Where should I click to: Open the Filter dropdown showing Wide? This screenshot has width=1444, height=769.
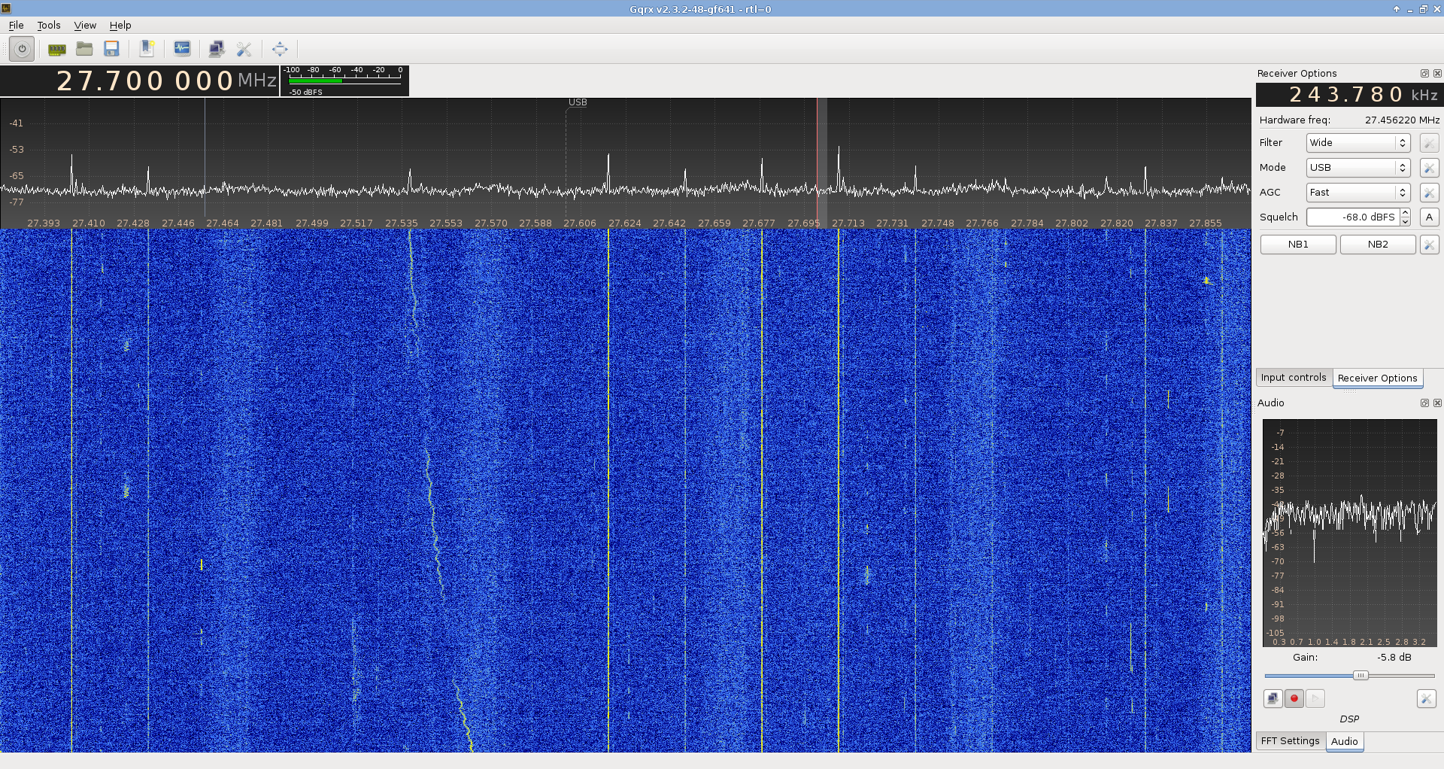[x=1358, y=143]
